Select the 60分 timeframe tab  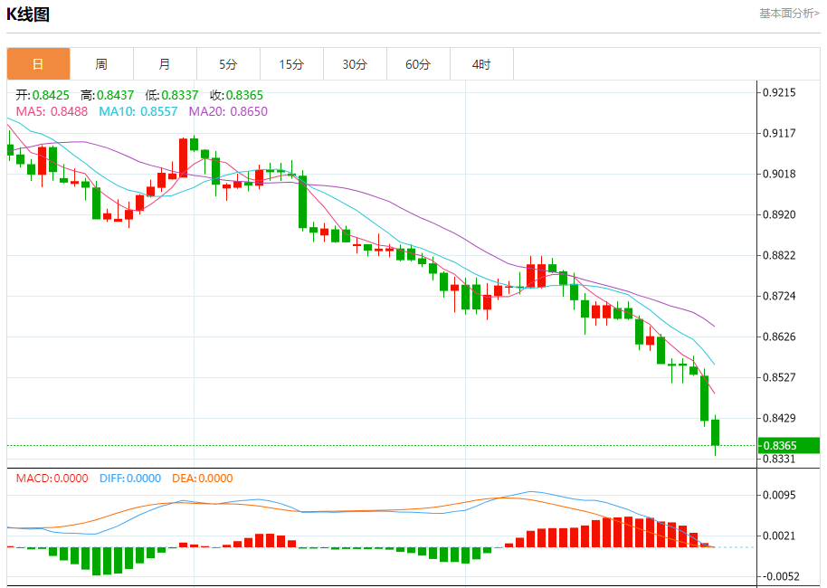click(x=418, y=64)
